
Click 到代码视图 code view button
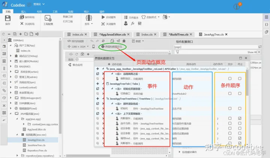(75, 41)
